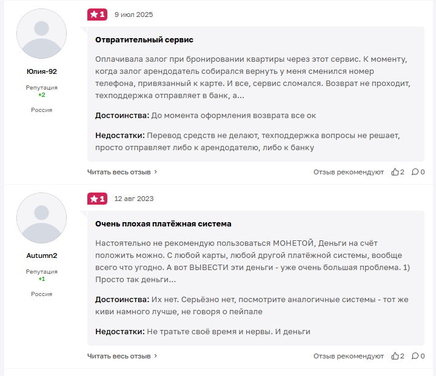Click thumbs-up icon on Autumn2's review
This screenshot has height=376, width=436.
click(x=395, y=356)
